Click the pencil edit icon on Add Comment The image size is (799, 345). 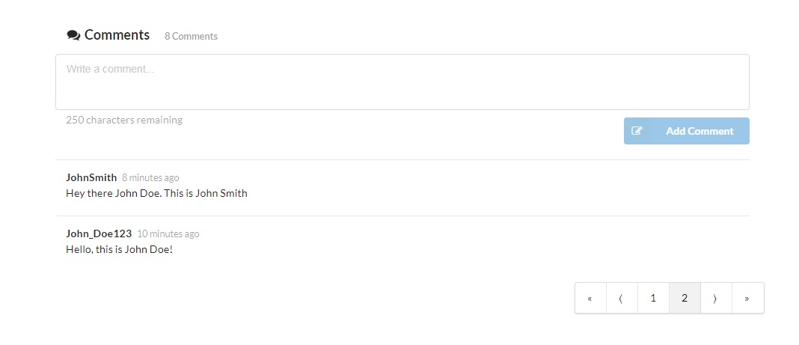tap(637, 130)
